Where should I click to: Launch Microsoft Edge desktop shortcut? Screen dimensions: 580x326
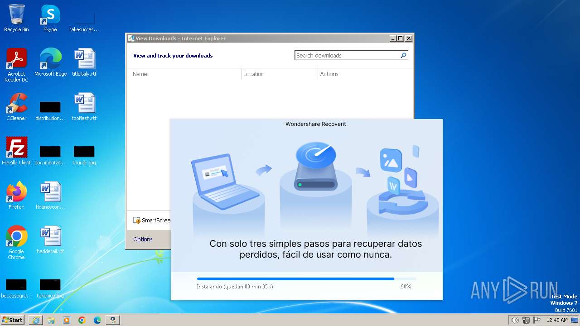(x=50, y=62)
